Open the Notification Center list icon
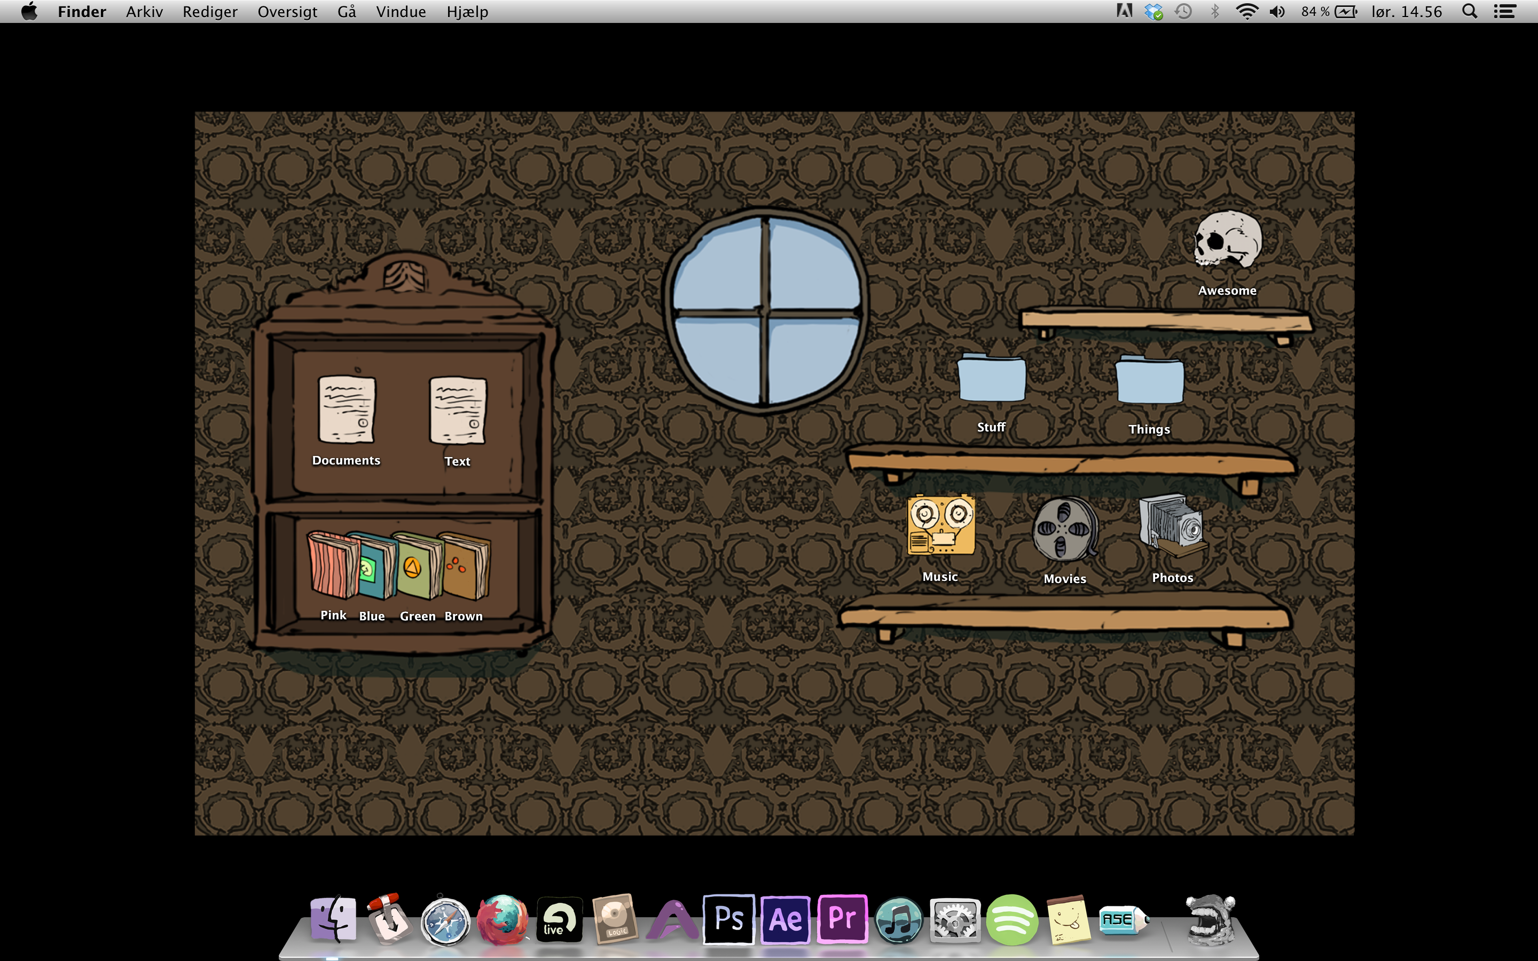The image size is (1538, 961). coord(1504,11)
